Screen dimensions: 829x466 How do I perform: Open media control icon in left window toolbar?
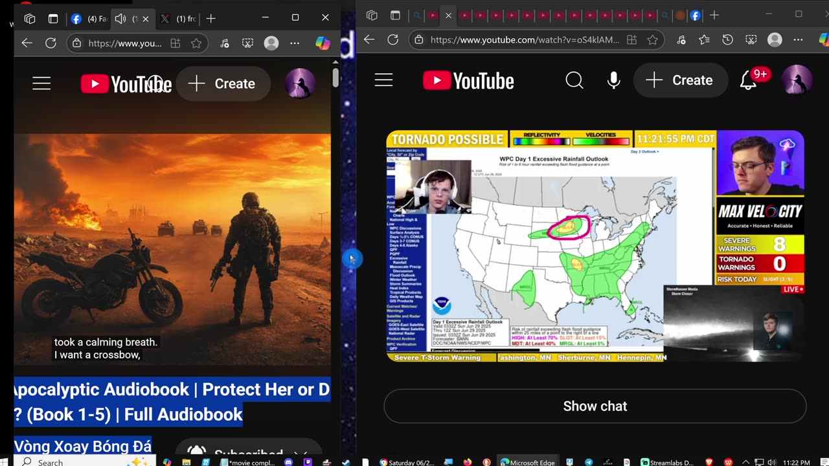tap(225, 43)
